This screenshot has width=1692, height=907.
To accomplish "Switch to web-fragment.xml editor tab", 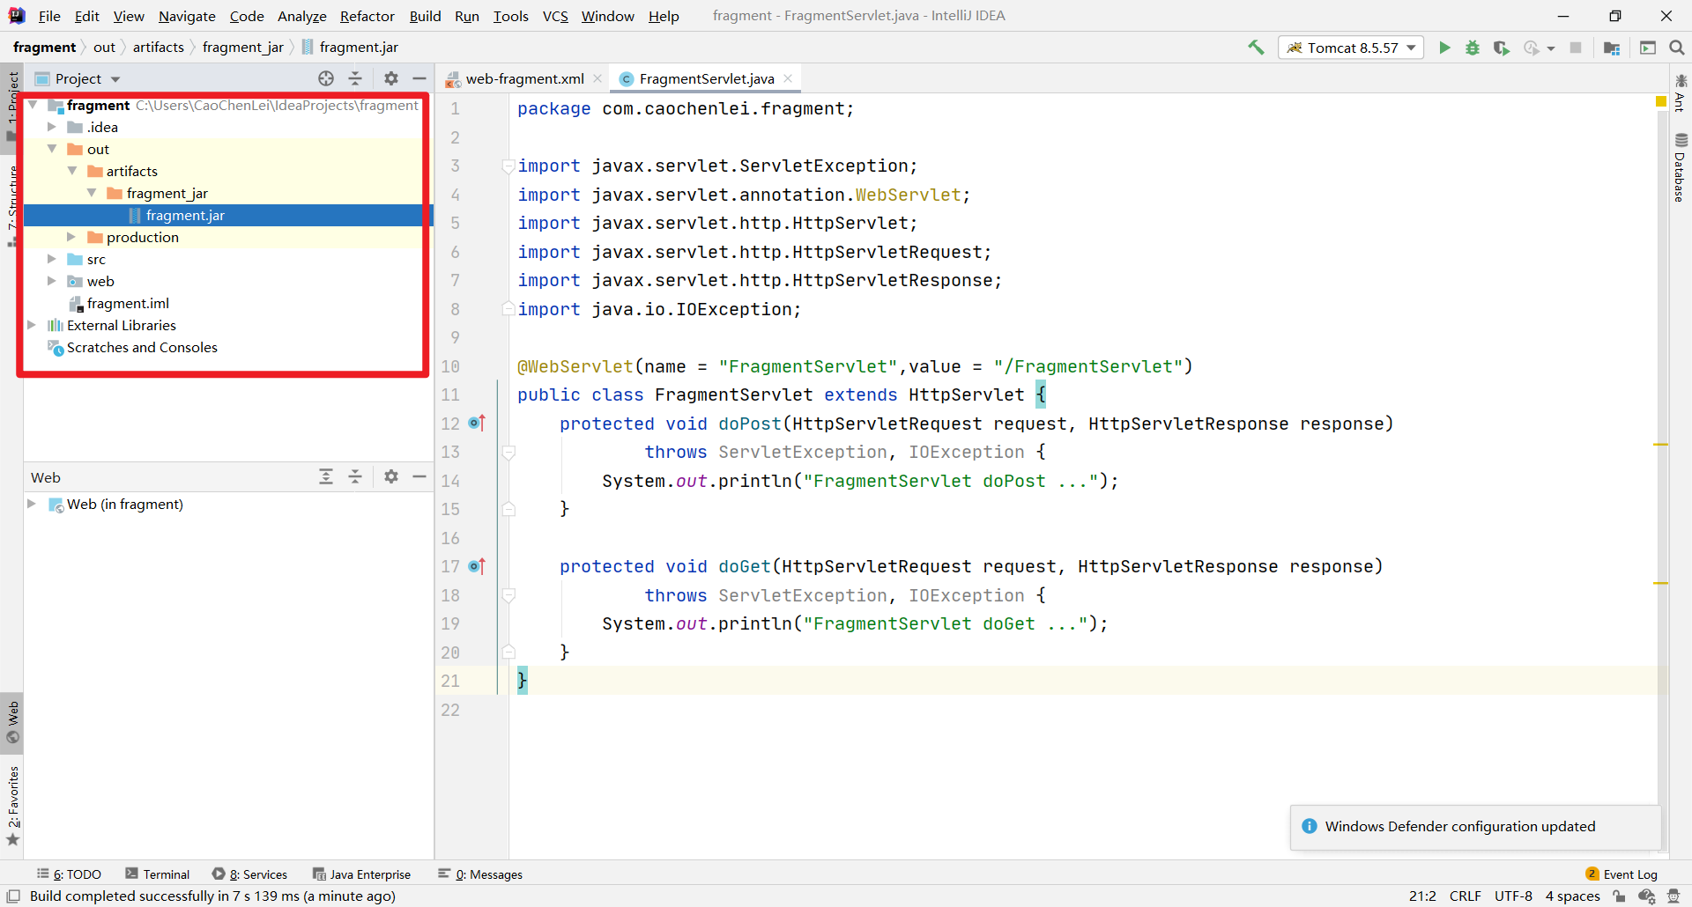I will (x=524, y=78).
